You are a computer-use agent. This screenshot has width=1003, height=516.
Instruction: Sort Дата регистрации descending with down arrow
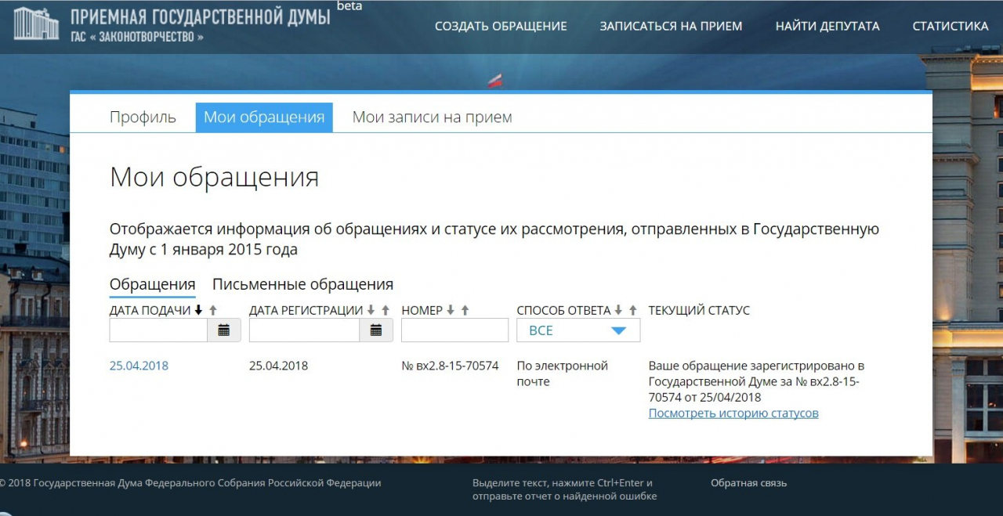click(x=371, y=310)
